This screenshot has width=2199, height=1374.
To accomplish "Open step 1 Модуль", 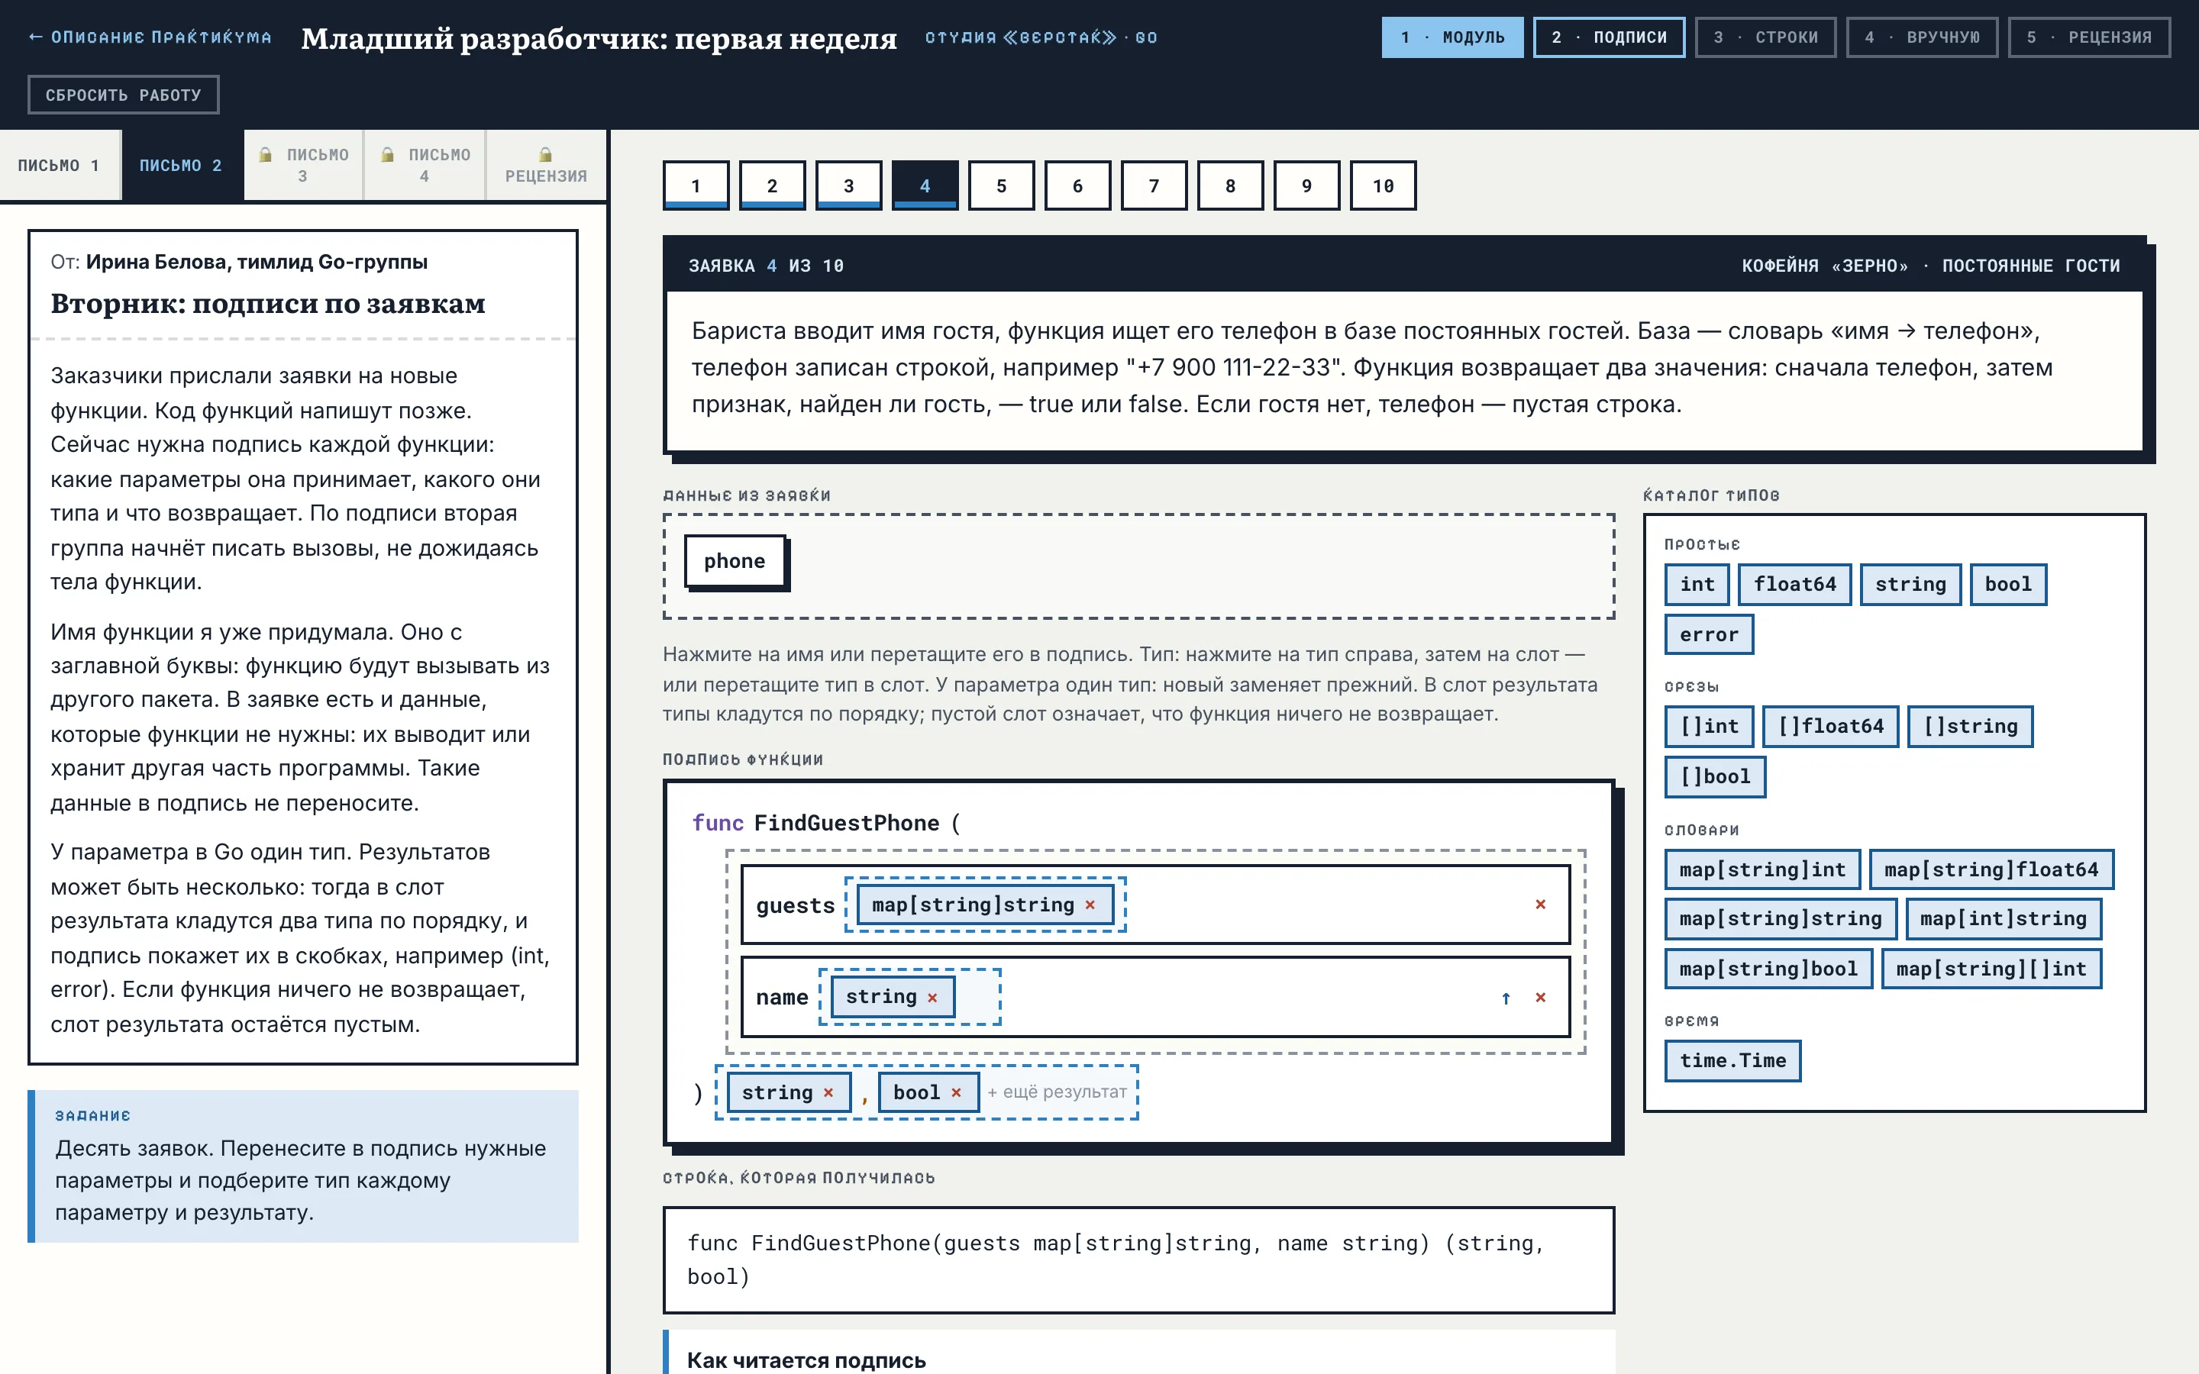I will point(1452,37).
